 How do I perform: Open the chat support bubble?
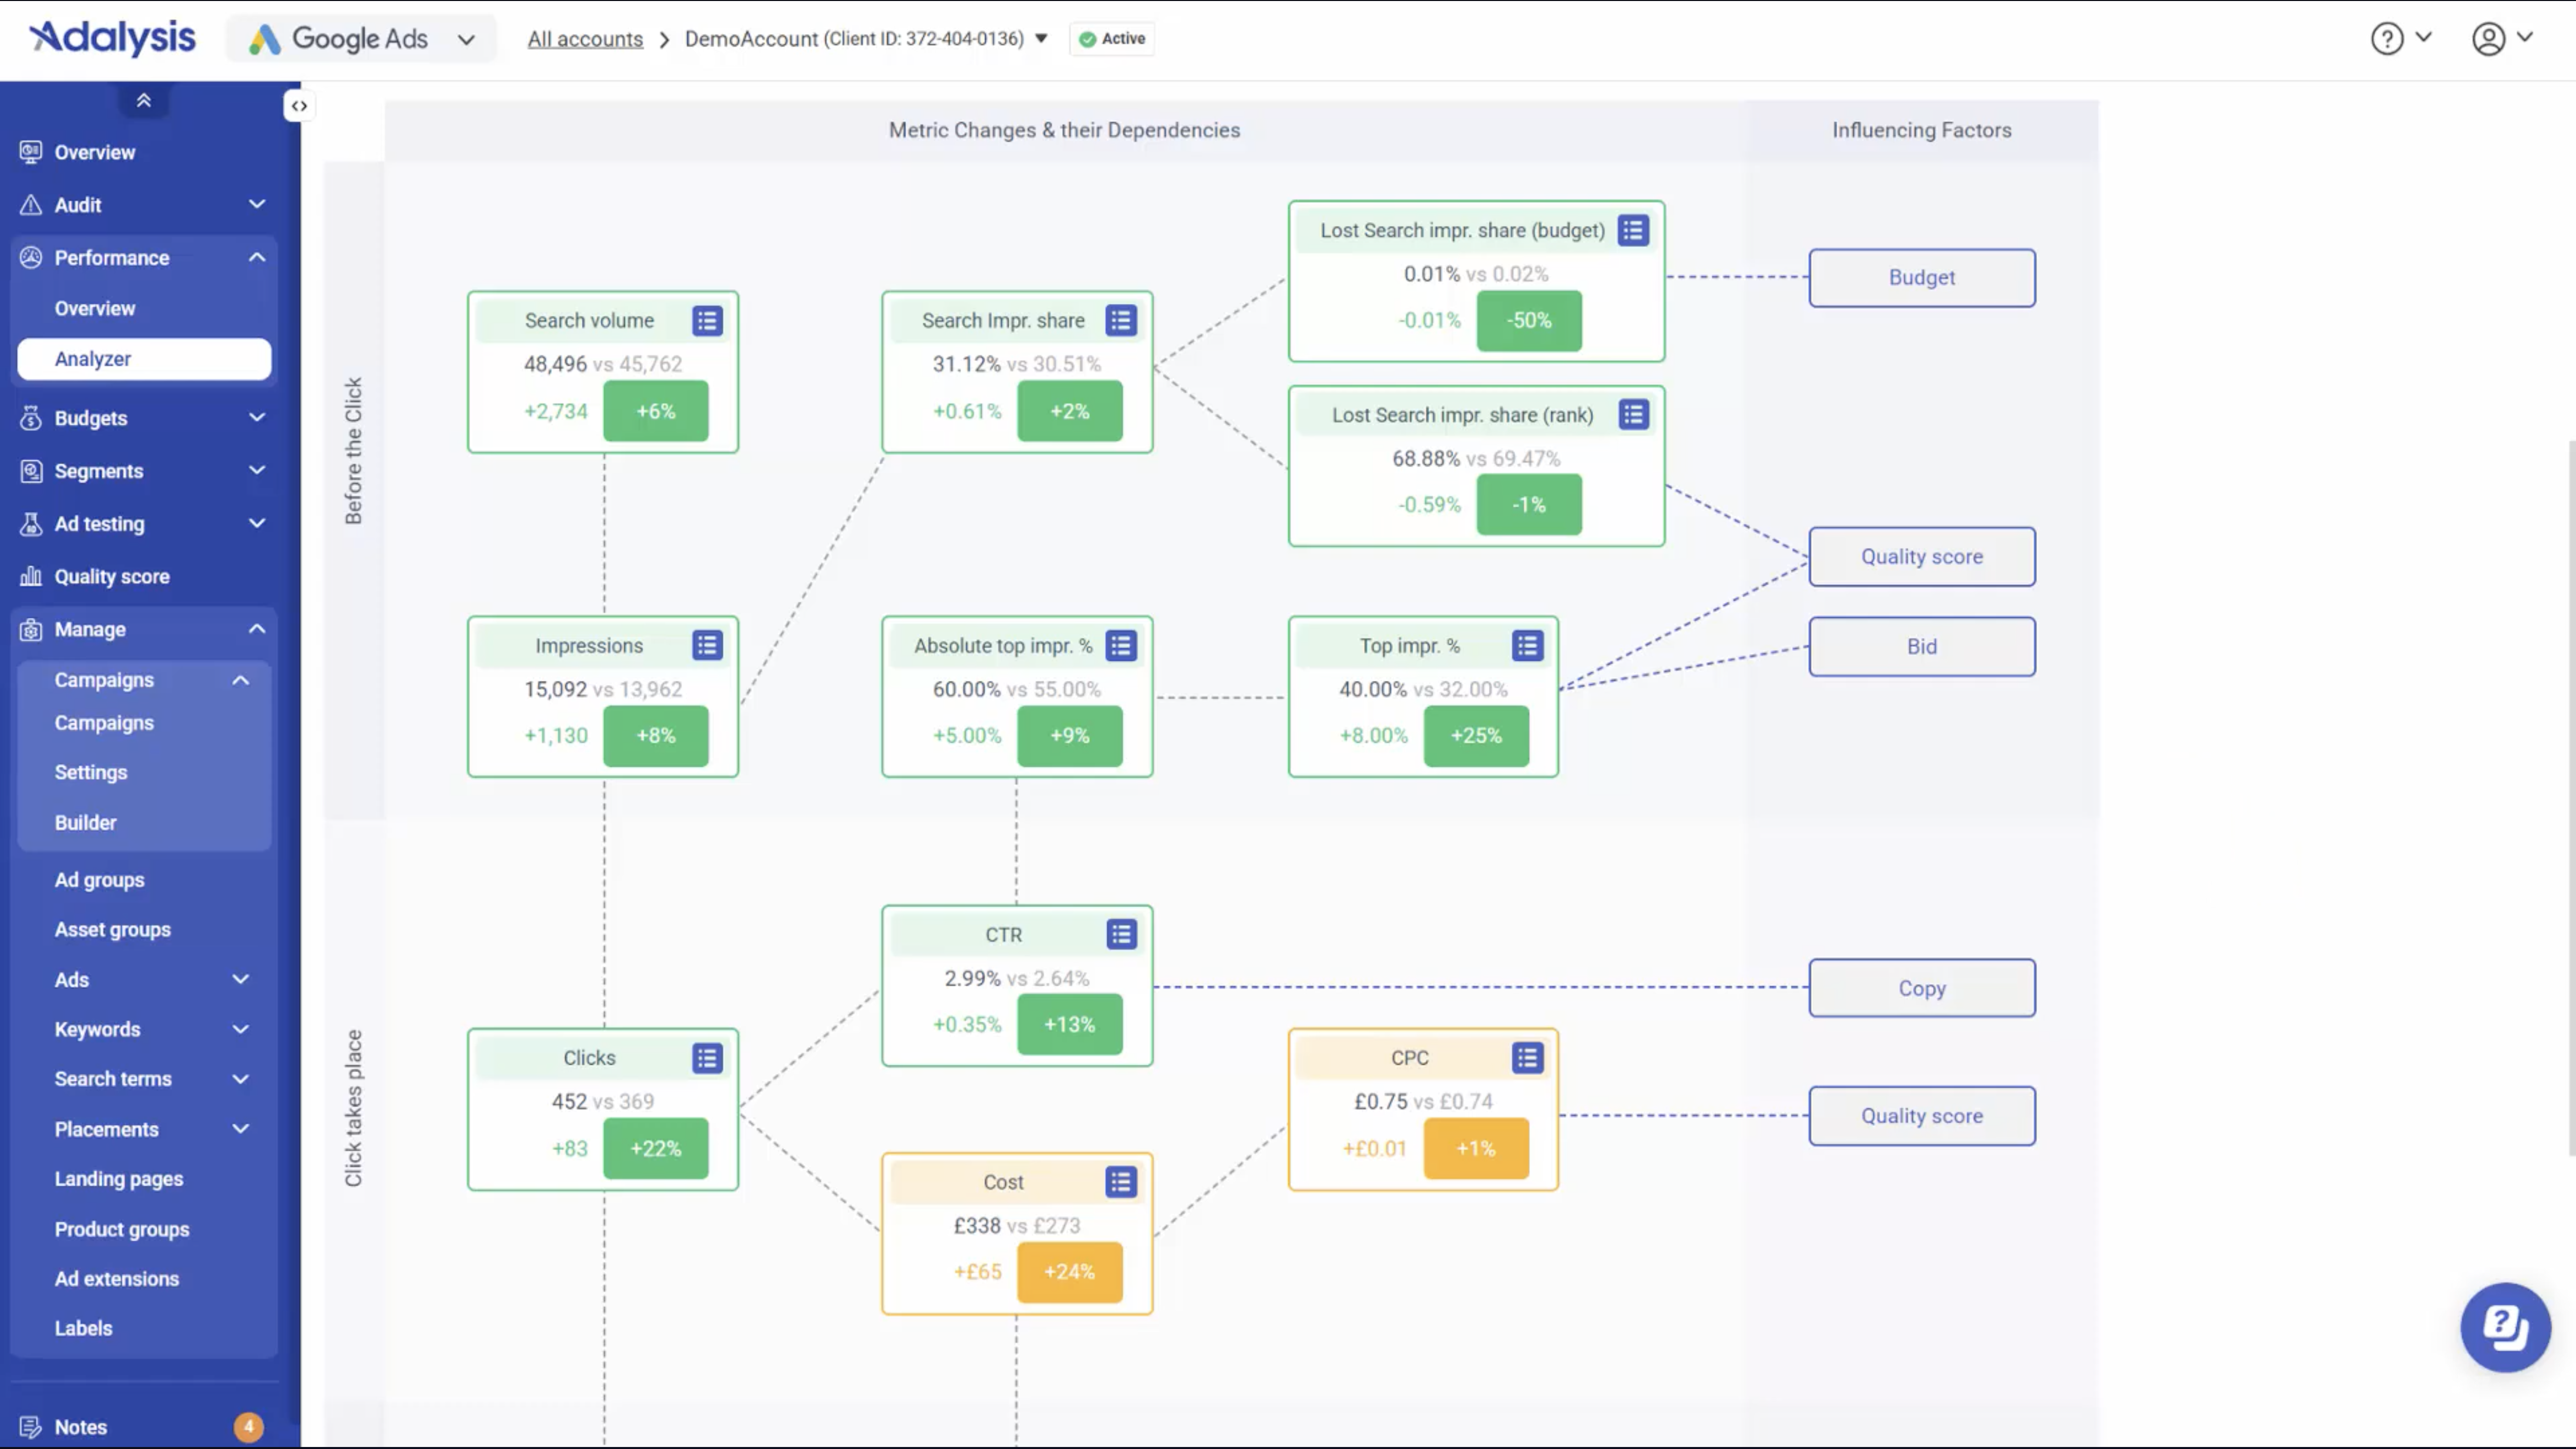coord(2505,1327)
